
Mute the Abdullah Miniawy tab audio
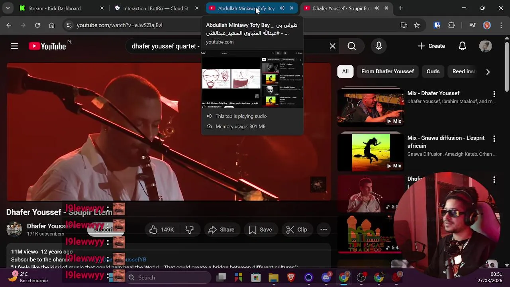tap(282, 8)
